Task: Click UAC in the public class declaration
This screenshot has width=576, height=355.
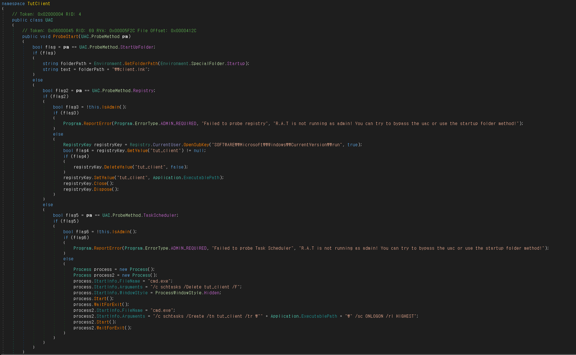Action: [x=49, y=20]
